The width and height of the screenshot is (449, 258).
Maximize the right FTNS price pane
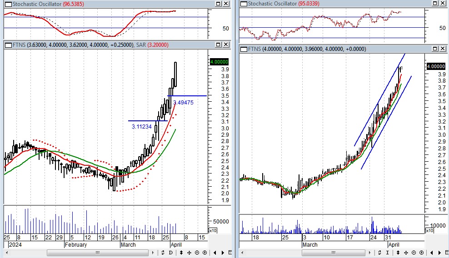click(x=434, y=49)
